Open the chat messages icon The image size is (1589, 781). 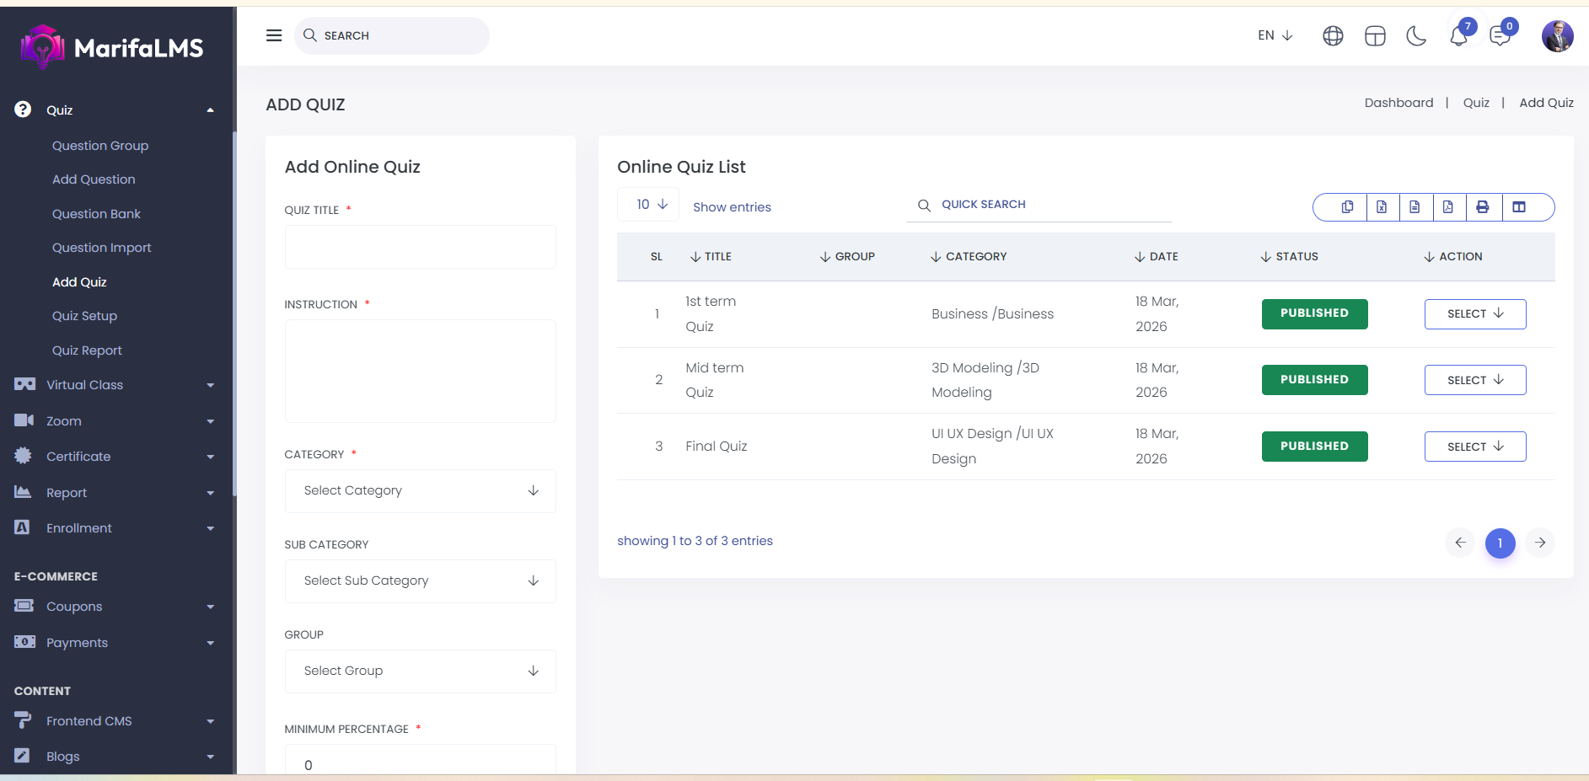[x=1500, y=37]
